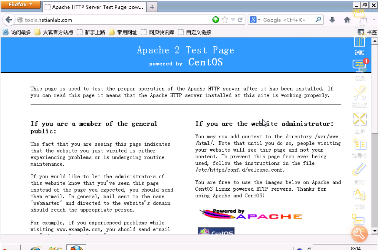Open the 销毁 (destroy) sidebar tool
Screen dimensions: 378x250
(x=360, y=45)
